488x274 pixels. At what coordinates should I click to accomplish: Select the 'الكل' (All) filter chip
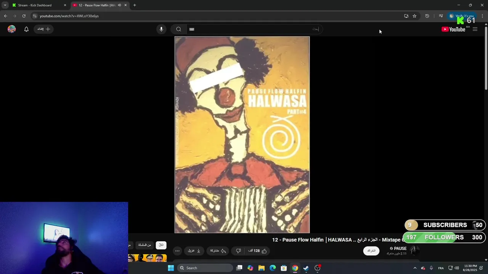(x=161, y=245)
